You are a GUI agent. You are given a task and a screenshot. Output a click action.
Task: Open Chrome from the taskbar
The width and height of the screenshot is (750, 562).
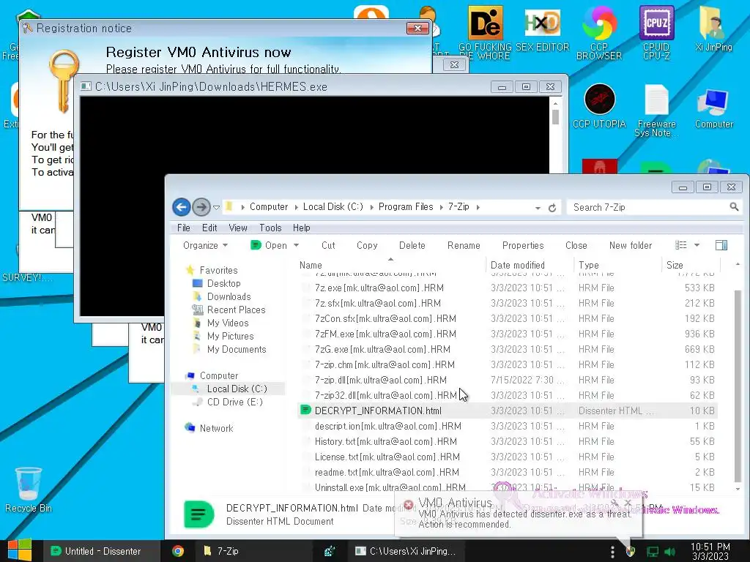(178, 551)
